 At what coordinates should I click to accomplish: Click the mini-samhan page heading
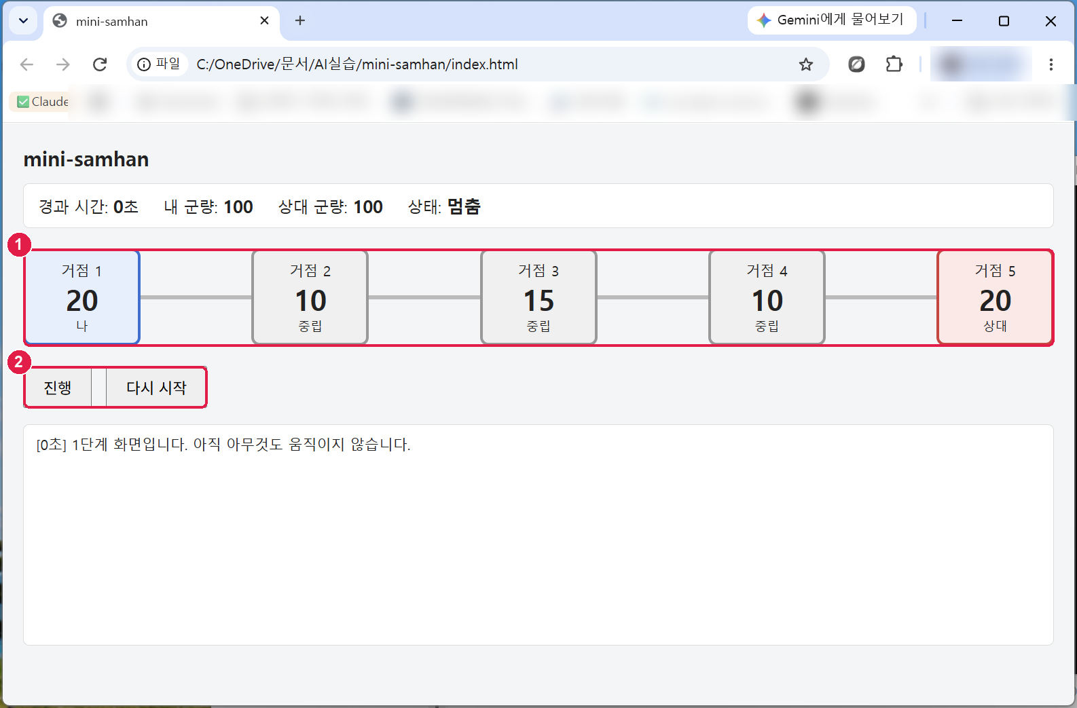click(x=86, y=160)
